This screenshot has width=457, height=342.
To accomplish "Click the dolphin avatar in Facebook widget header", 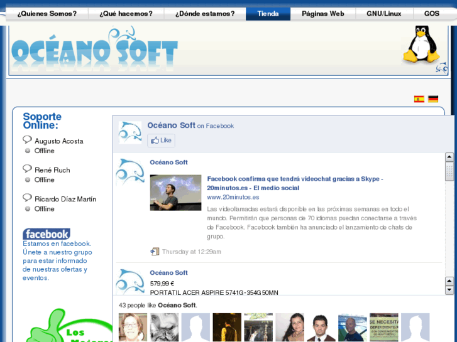I will coord(130,133).
